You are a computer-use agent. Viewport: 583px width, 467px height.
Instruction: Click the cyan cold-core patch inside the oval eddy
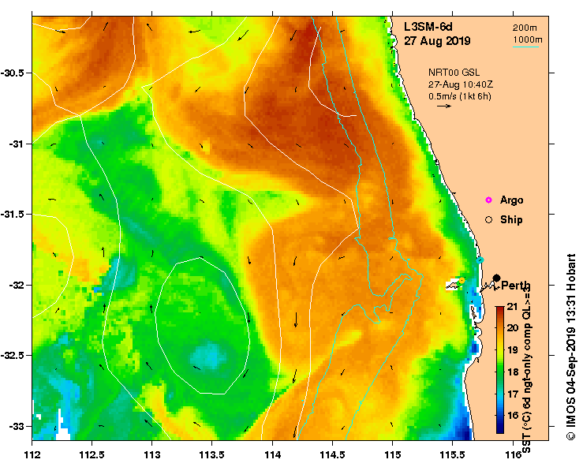208,357
